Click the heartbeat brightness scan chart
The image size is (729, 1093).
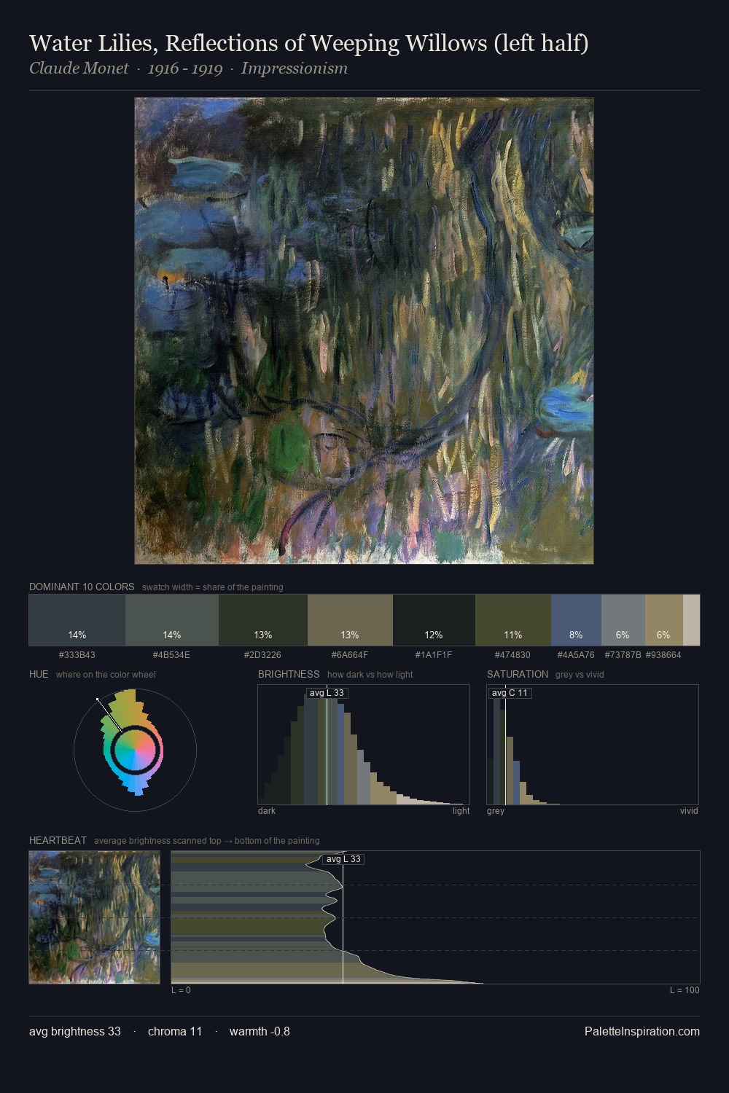[x=435, y=917]
